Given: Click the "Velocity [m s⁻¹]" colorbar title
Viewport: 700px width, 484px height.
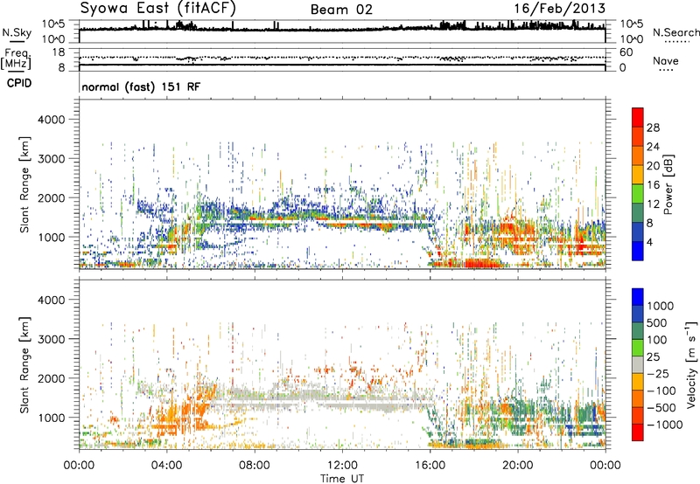Looking at the screenshot, I should click(691, 365).
